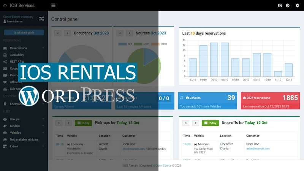
Task: Expand the Vehicles submenu arrow
Action: 43,133
